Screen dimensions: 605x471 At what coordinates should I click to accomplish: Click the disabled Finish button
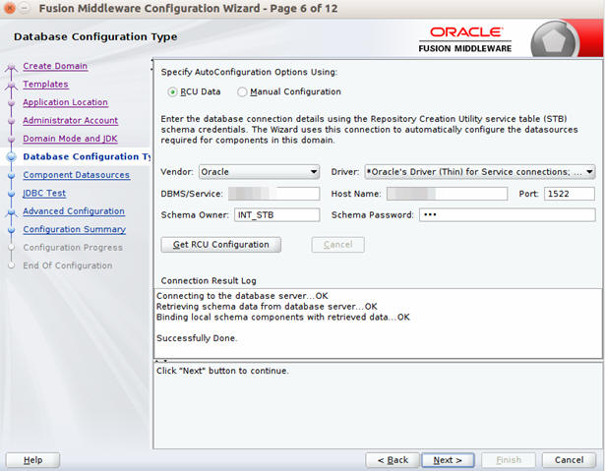(x=509, y=460)
